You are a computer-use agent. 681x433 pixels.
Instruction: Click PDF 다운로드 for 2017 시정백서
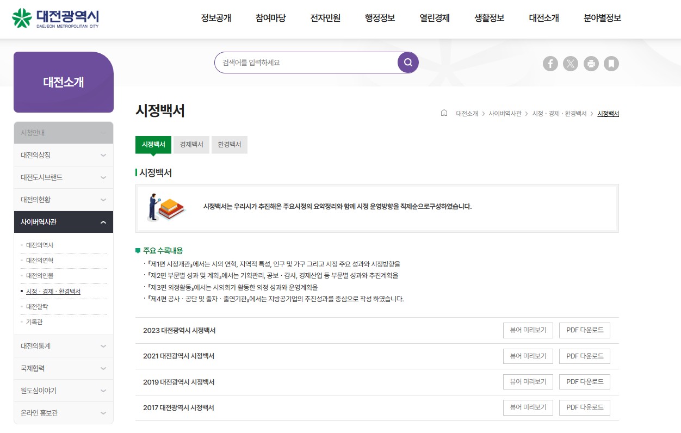[585, 407]
